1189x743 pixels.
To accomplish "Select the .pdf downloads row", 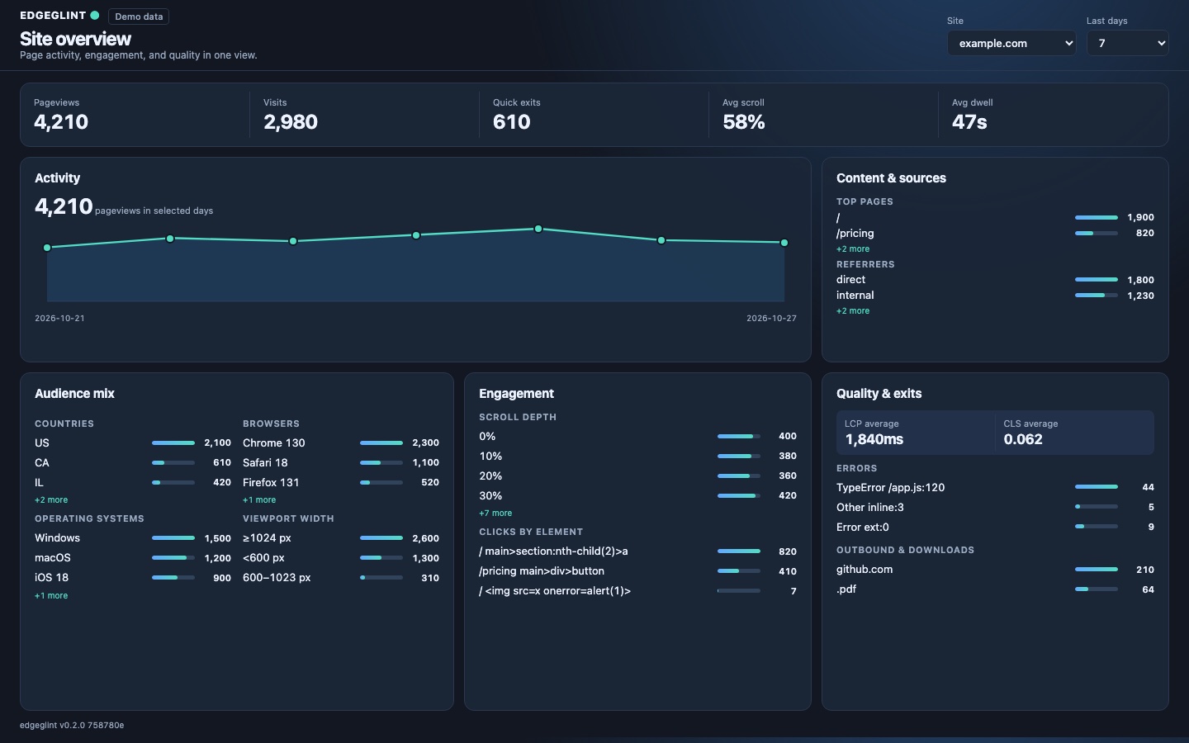I will tap(995, 589).
